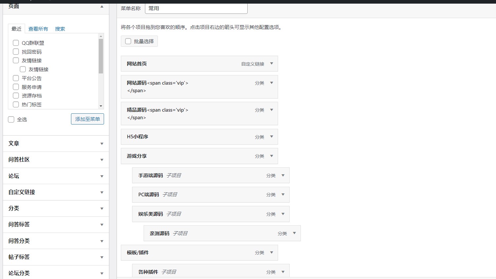Select the 网站首页 menu item title
Image resolution: width=496 pixels, height=279 pixels.
[x=137, y=64]
